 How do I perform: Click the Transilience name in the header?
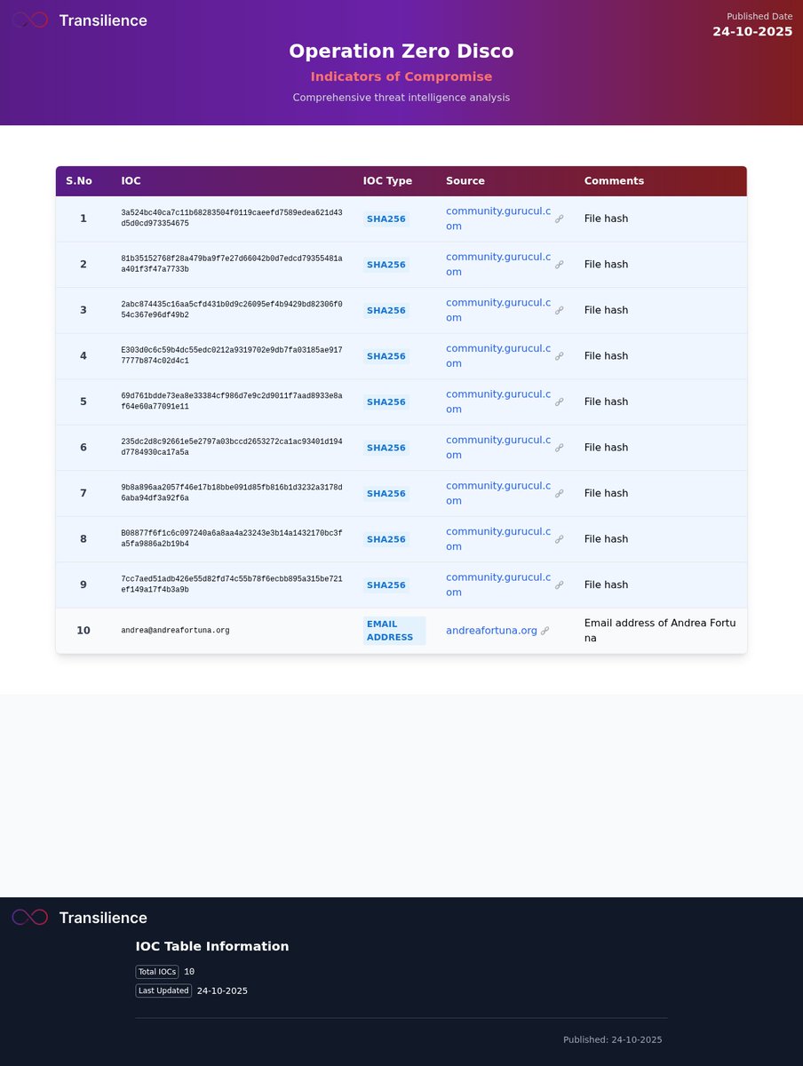pos(103,20)
